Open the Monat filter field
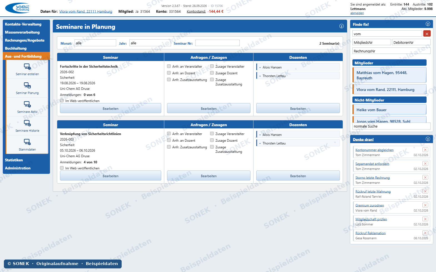 [x=95, y=43]
